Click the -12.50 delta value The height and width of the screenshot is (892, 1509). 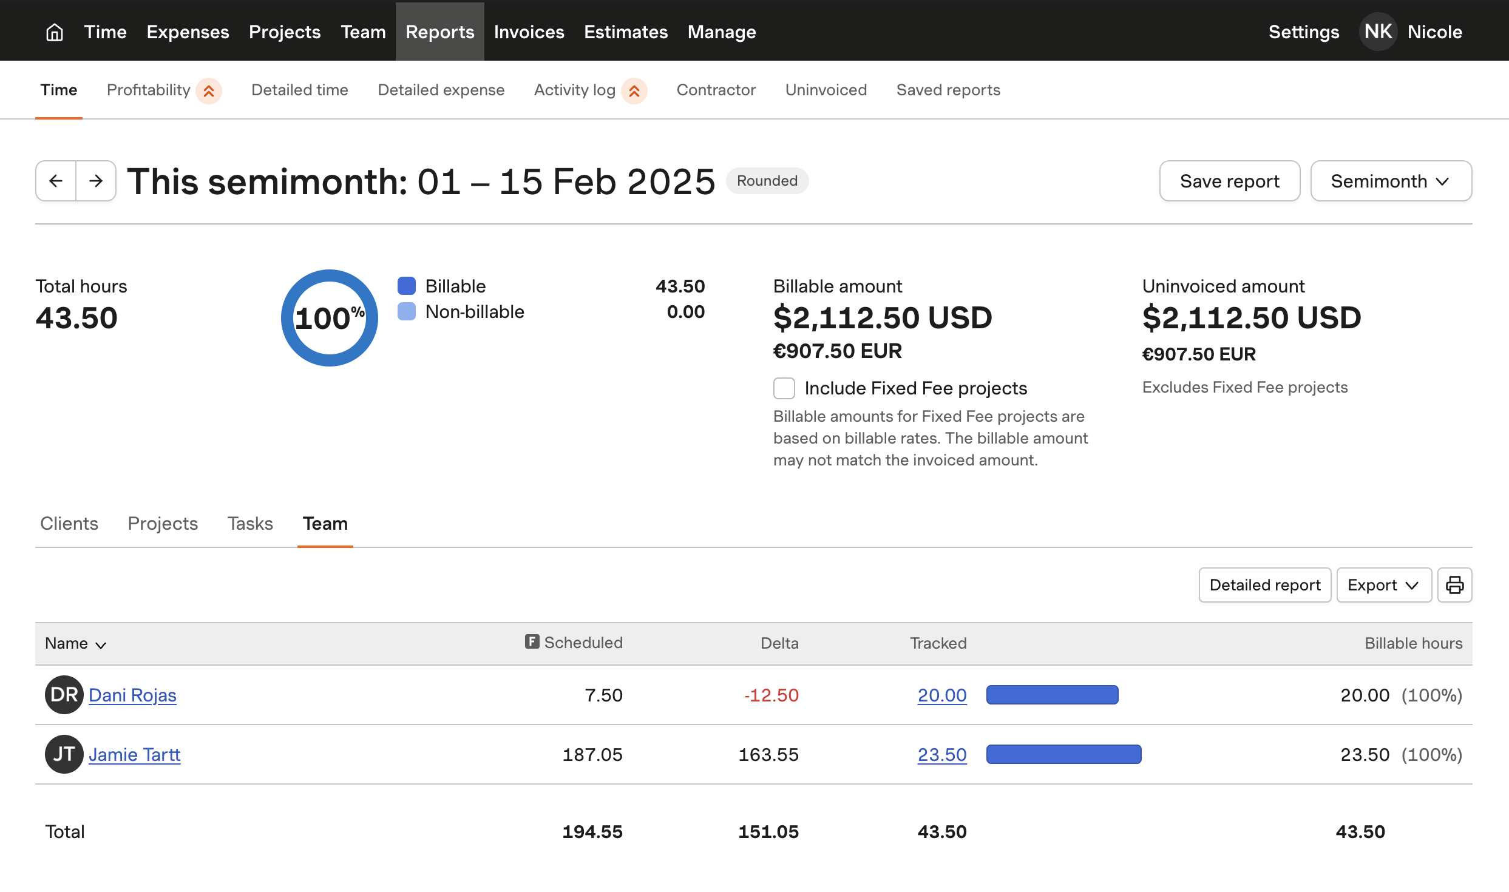[771, 695]
